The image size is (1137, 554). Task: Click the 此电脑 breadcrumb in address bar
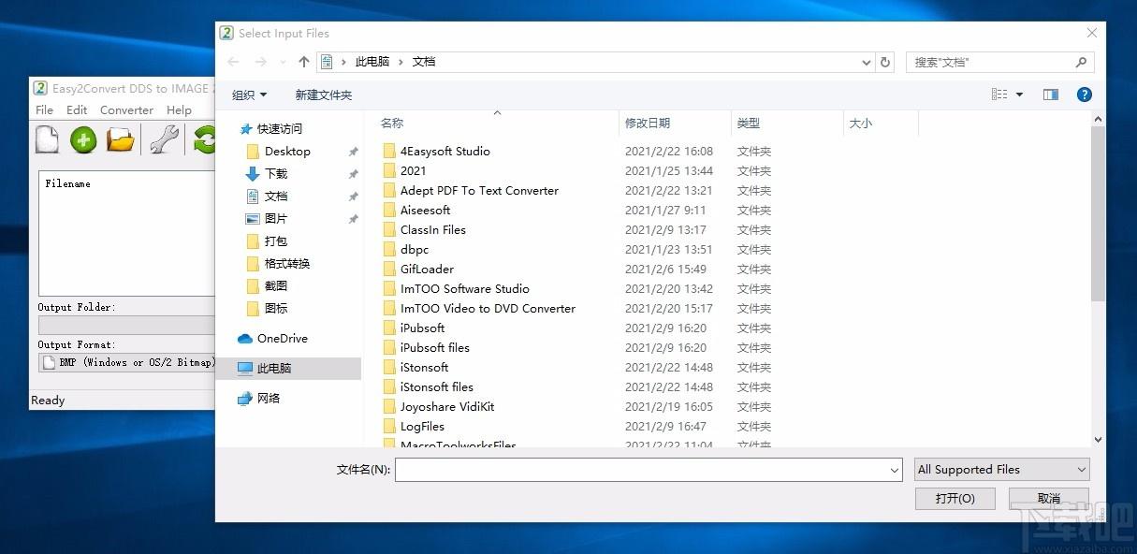point(372,62)
